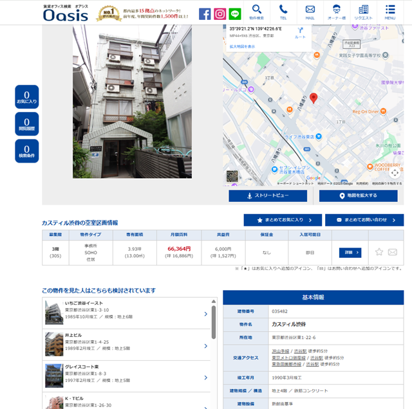The height and width of the screenshot is (409, 412).
Task: Open the Instagram icon in header
Action: click(220, 14)
